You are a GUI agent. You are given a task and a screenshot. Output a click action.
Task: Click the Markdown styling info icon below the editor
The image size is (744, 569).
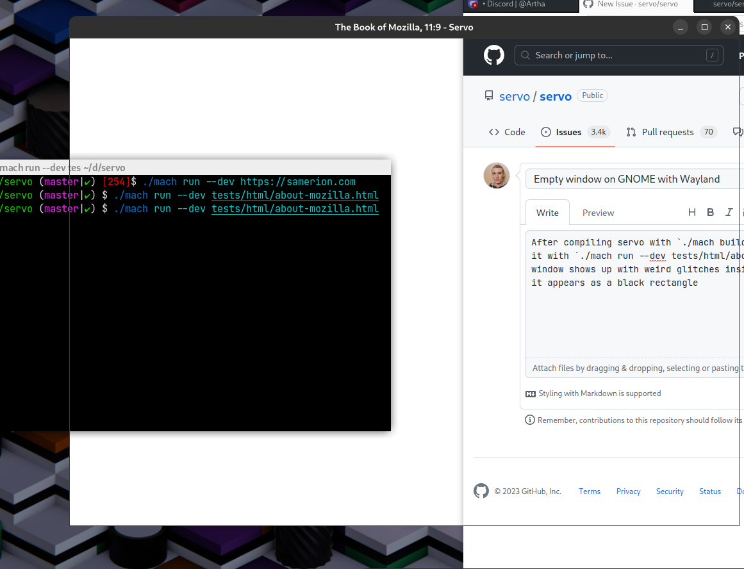click(530, 393)
